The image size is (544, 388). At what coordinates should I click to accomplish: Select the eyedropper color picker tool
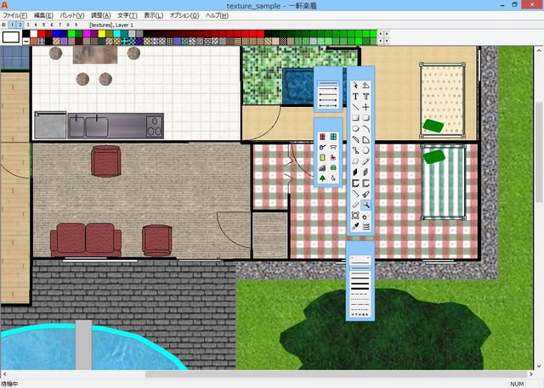pyautogui.click(x=355, y=227)
